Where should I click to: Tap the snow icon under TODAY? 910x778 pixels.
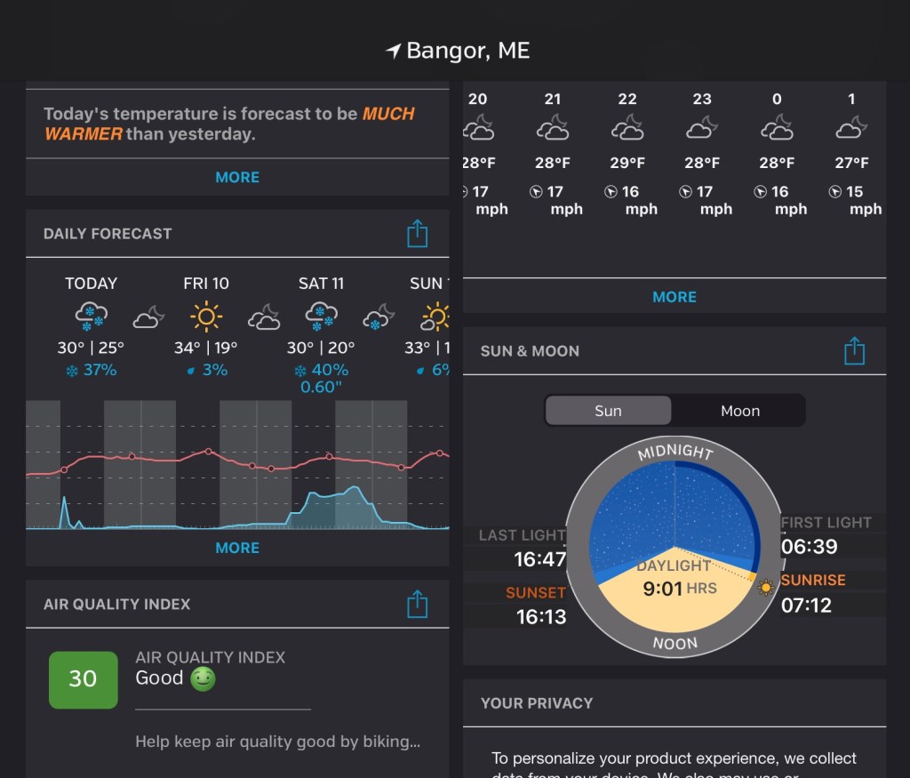[92, 316]
